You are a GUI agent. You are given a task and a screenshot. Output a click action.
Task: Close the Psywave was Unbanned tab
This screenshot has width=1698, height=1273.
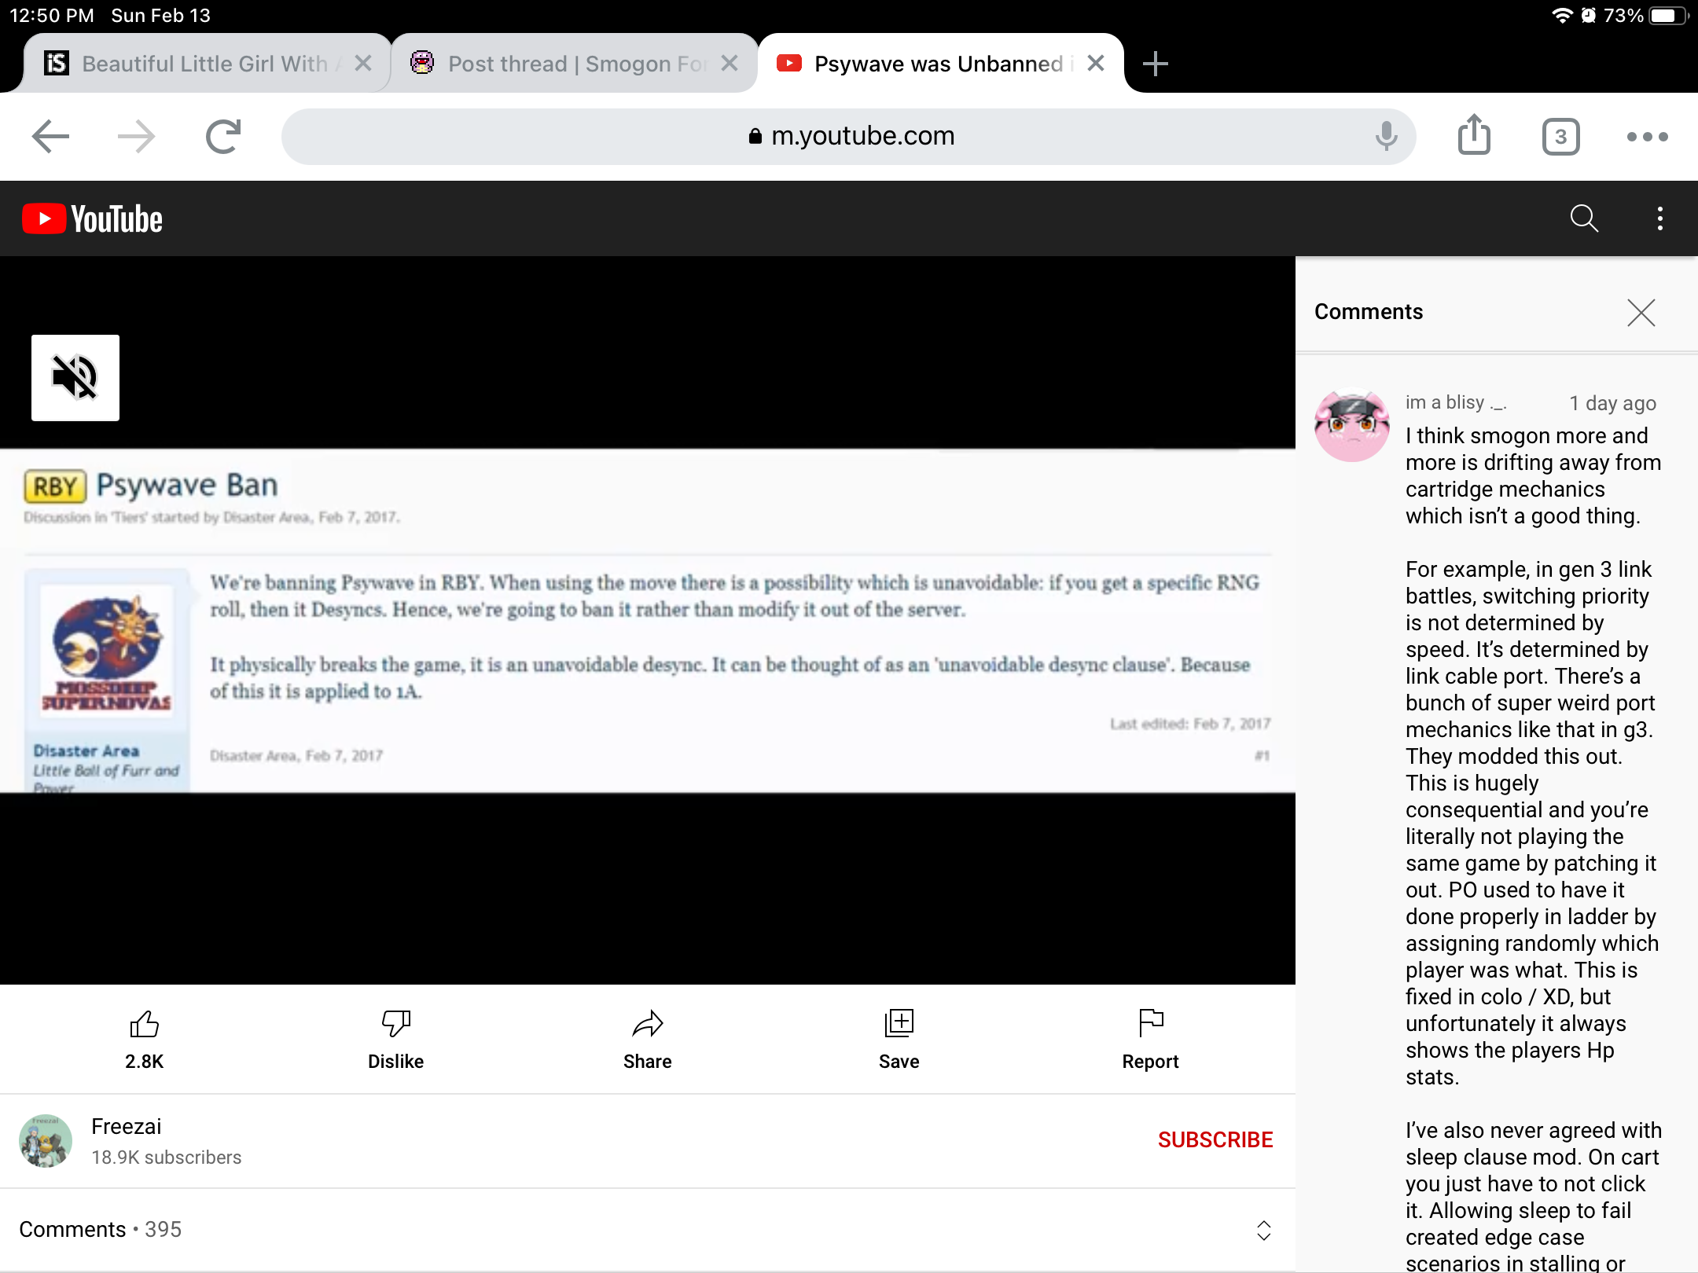tap(1096, 63)
